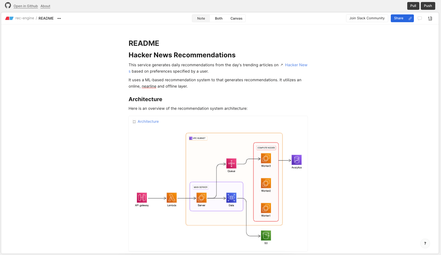Select the Worker3 compute icon
The width and height of the screenshot is (441, 255).
pyautogui.click(x=266, y=158)
